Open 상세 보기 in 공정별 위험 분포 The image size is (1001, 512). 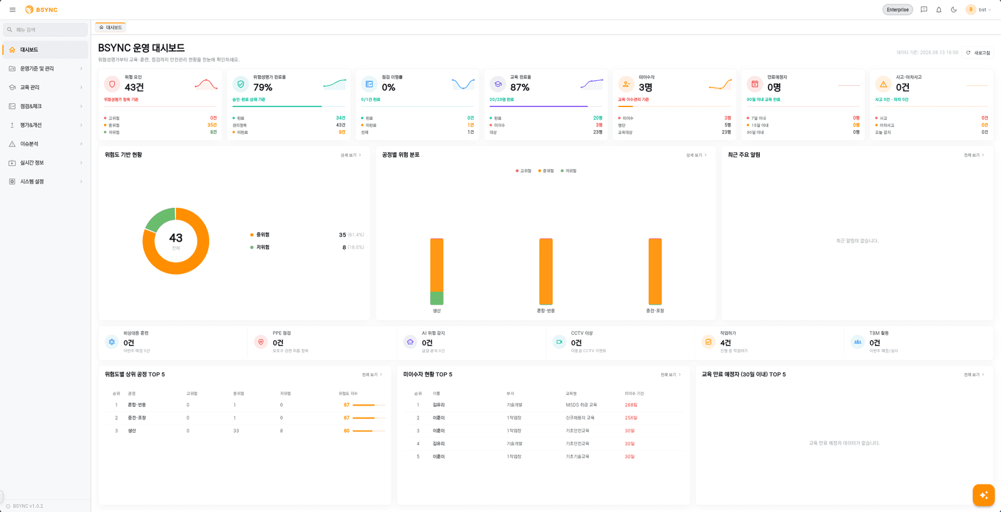tap(696, 155)
